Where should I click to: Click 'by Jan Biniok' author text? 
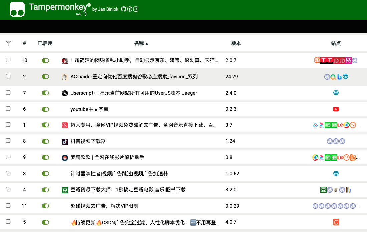tap(105, 9)
